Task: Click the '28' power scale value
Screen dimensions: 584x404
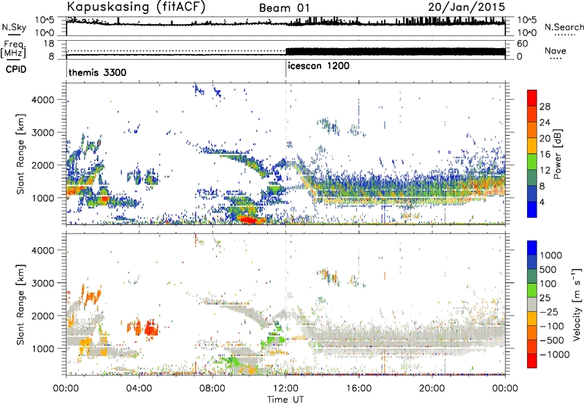Action: [545, 106]
